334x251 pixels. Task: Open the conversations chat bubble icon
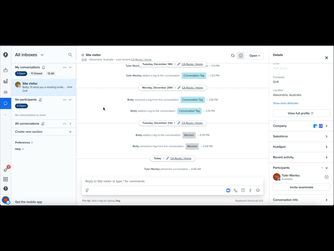coord(6,104)
